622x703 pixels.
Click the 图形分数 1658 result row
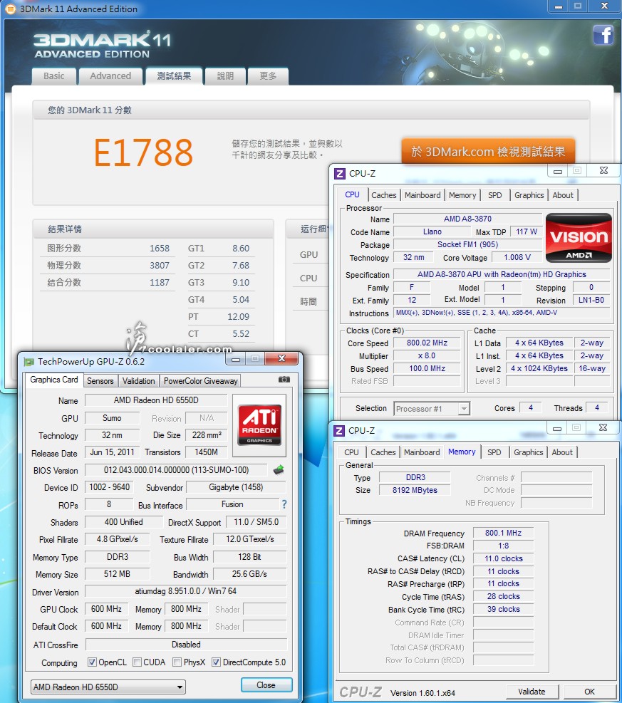[x=108, y=249]
